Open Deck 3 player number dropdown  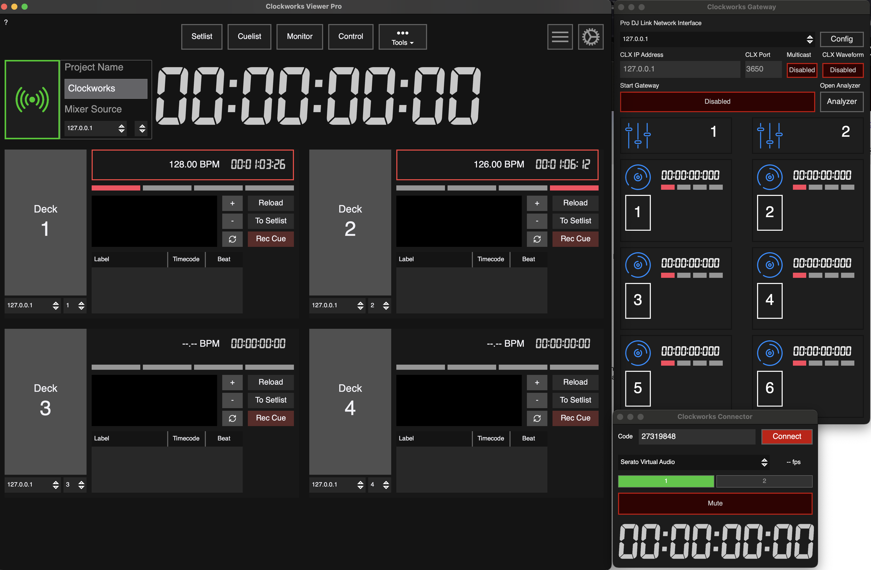click(x=75, y=485)
